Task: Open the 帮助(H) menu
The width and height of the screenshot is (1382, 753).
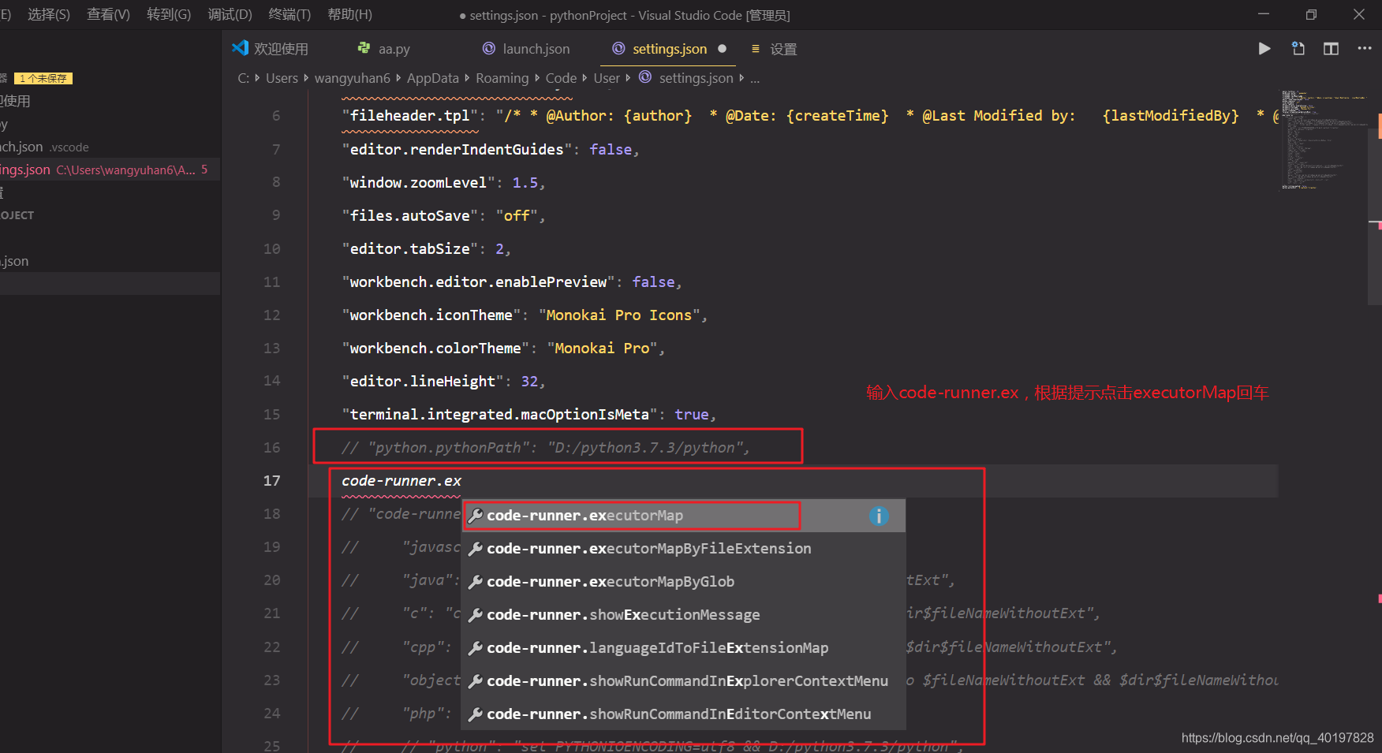Action: pyautogui.click(x=349, y=14)
